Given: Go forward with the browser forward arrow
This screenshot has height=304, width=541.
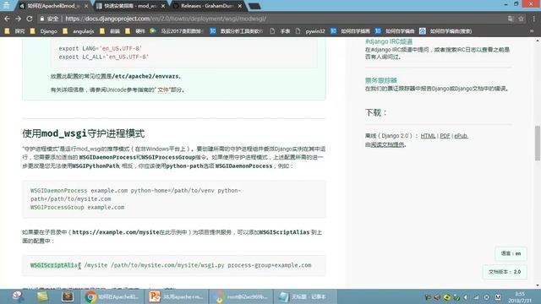Looking at the screenshot, I should pos(19,19).
